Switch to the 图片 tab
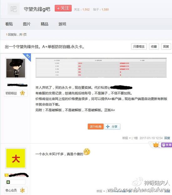The width and height of the screenshot is (172, 195). click(x=27, y=24)
